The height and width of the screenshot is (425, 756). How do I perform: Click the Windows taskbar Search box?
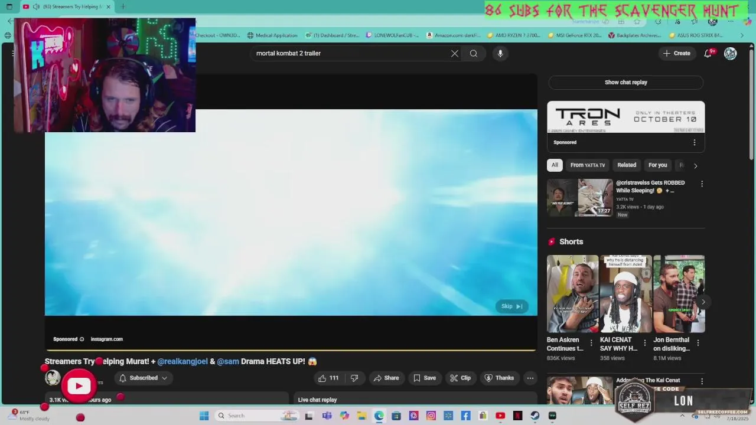click(x=257, y=416)
